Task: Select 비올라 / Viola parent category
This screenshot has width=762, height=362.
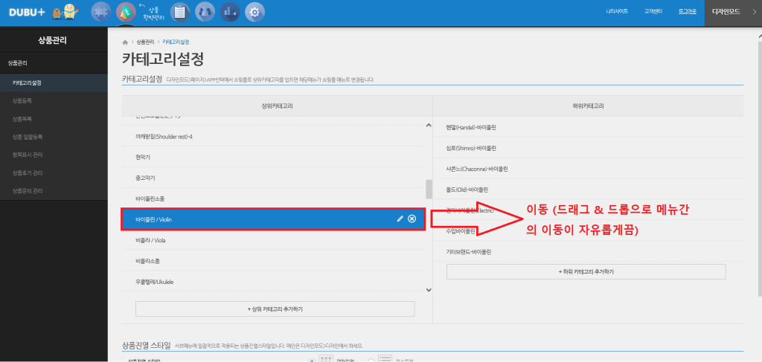Action: click(274, 240)
